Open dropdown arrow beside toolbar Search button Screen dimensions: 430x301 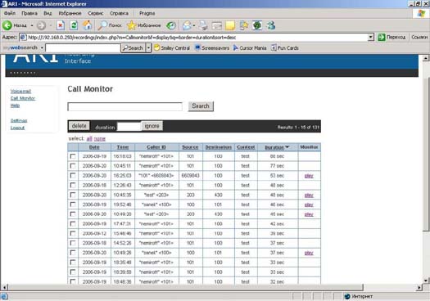coord(148,48)
